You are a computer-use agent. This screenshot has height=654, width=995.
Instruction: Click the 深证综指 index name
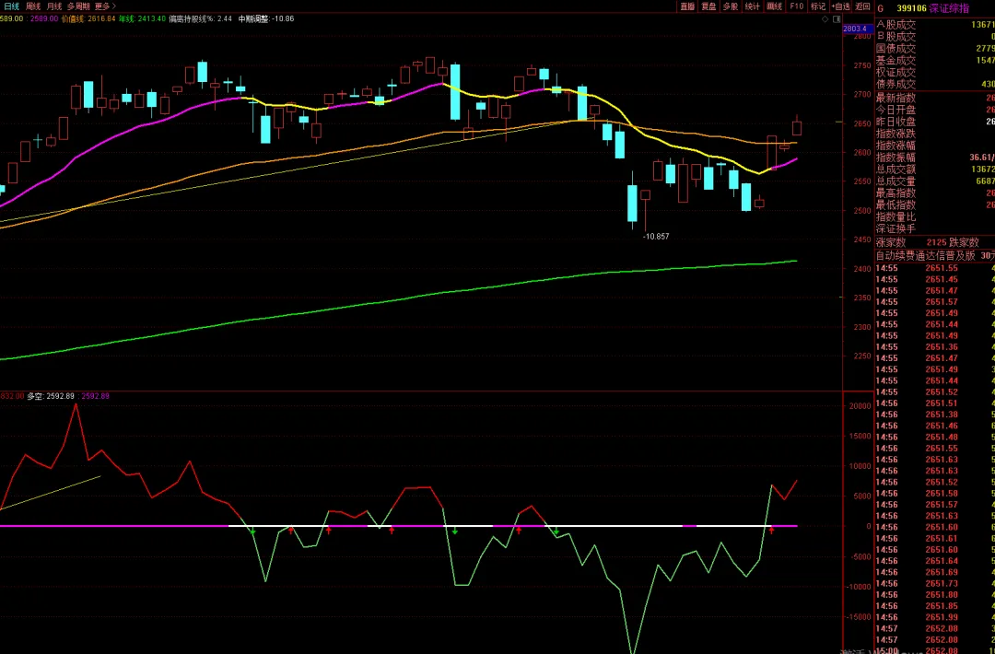[950, 8]
